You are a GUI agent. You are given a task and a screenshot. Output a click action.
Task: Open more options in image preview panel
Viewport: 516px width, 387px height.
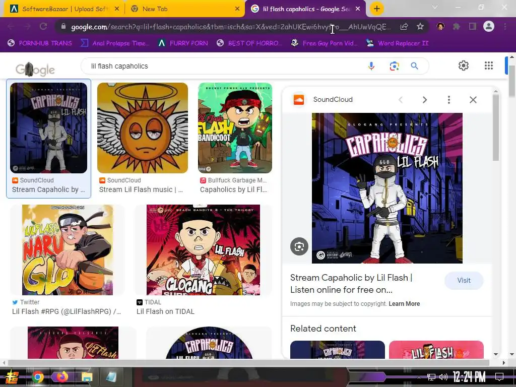[x=449, y=100]
